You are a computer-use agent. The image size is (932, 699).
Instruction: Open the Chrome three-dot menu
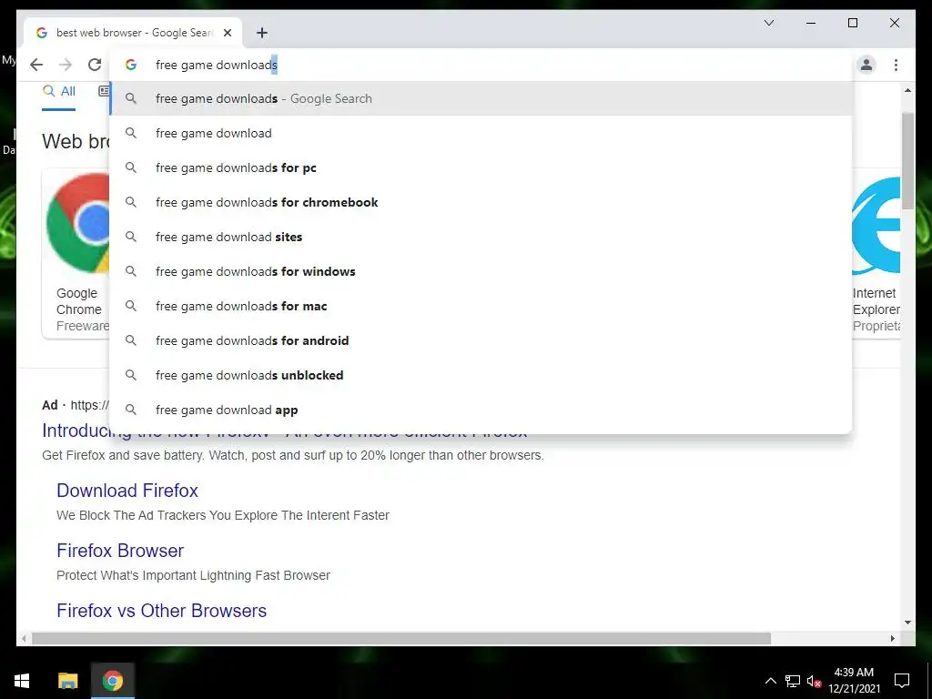click(x=896, y=65)
